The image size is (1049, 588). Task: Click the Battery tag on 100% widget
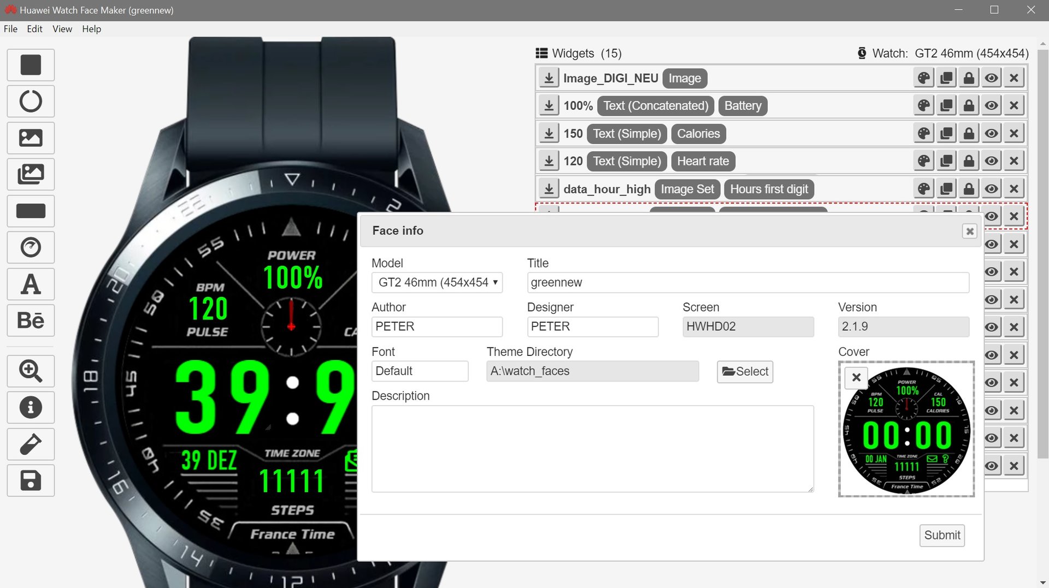tap(742, 105)
